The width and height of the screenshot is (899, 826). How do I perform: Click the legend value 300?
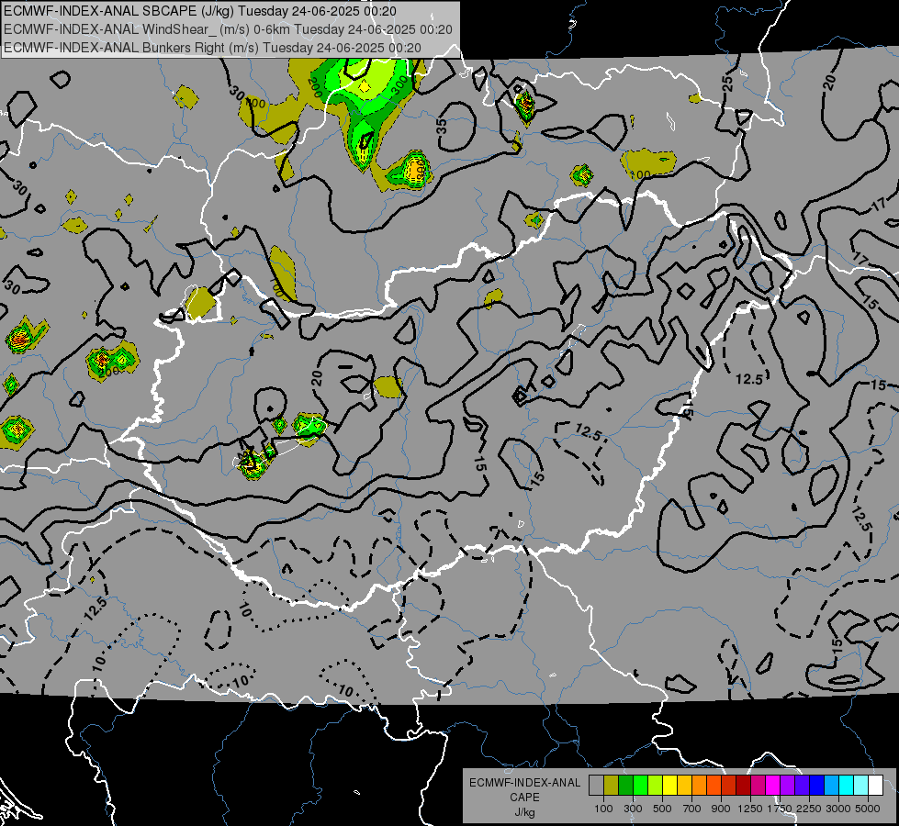pos(633,809)
